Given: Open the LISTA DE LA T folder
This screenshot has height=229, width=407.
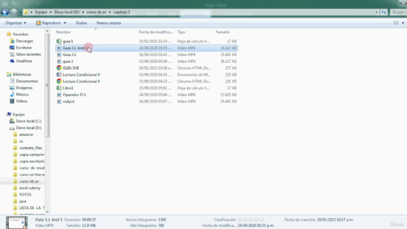Looking at the screenshot, I should [32, 208].
